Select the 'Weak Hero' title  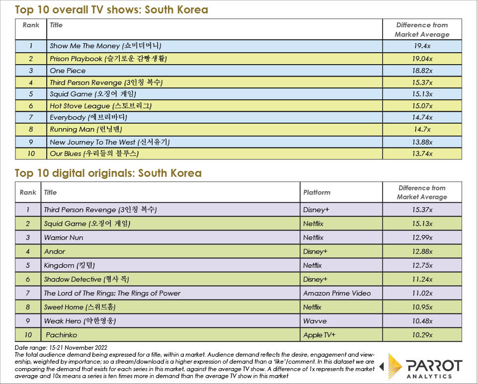80,321
